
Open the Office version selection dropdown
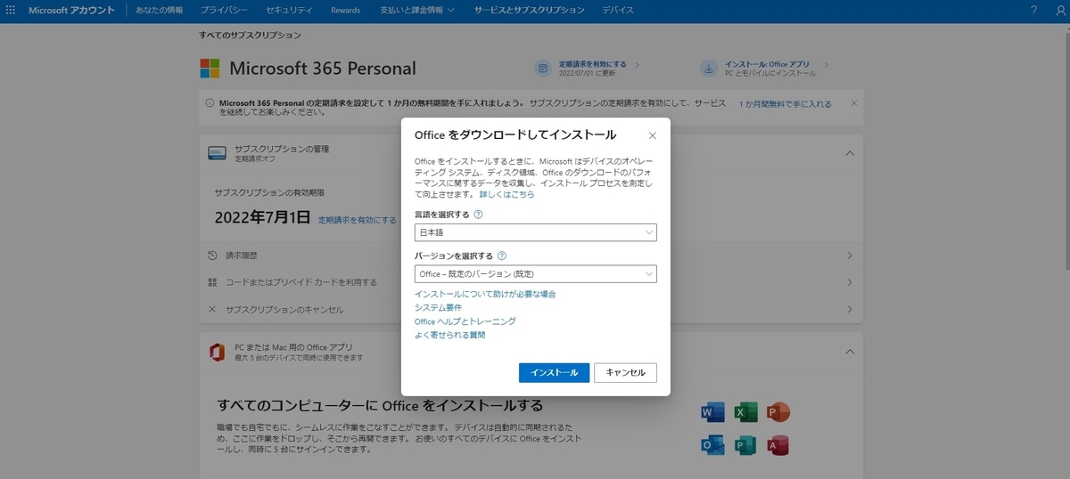[536, 274]
